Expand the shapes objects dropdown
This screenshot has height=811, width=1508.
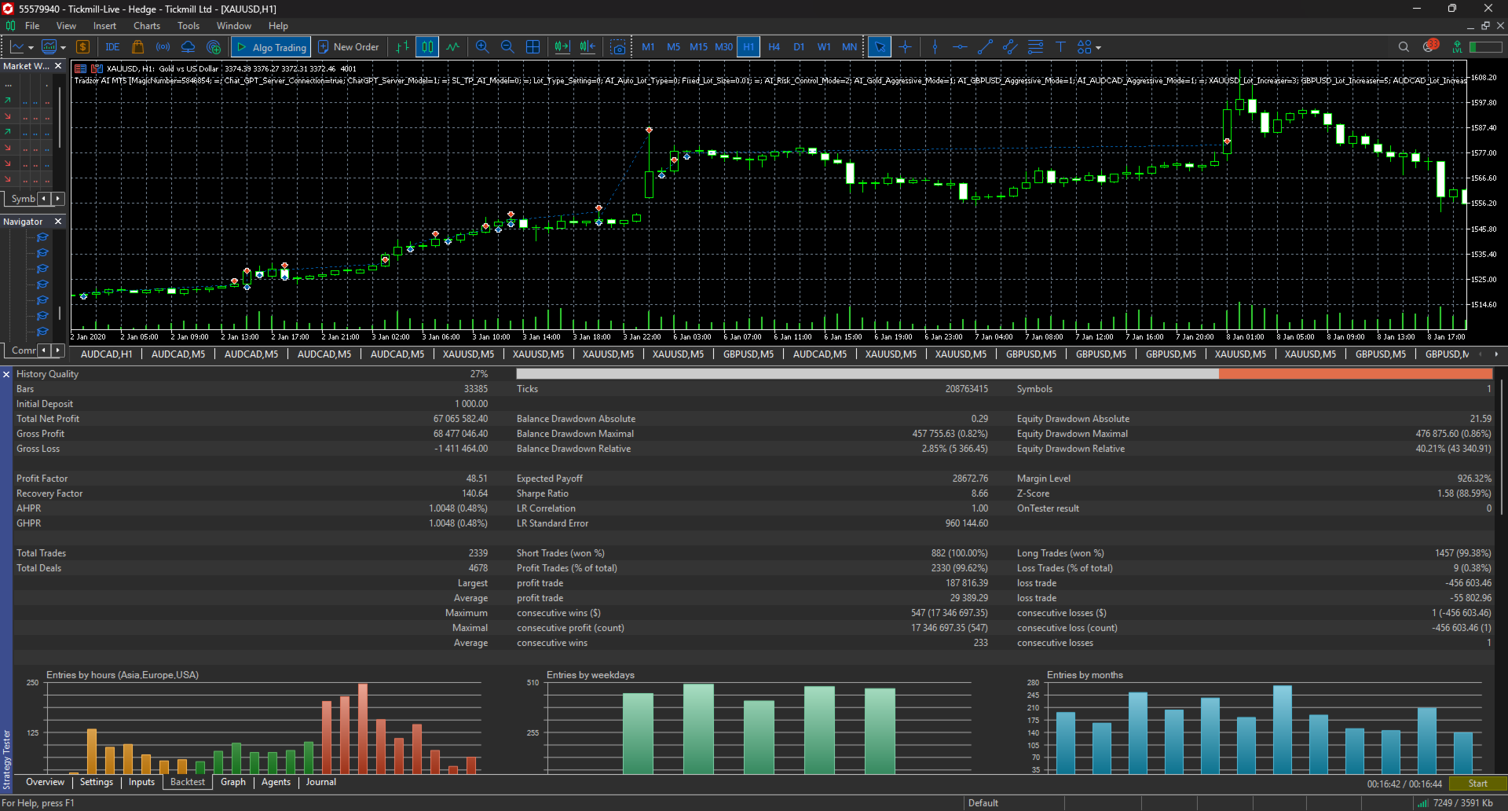[1098, 48]
